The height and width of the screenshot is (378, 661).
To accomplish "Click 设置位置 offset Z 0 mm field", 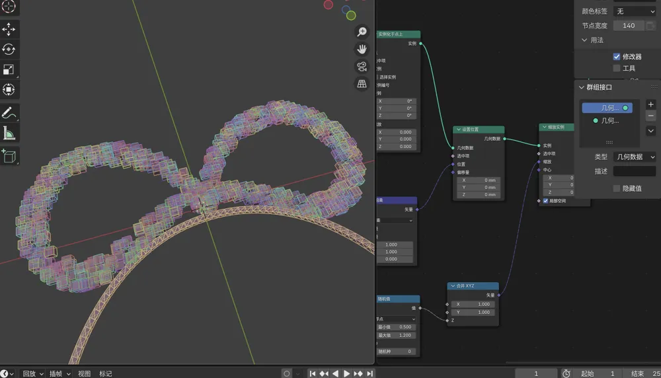I will [479, 195].
